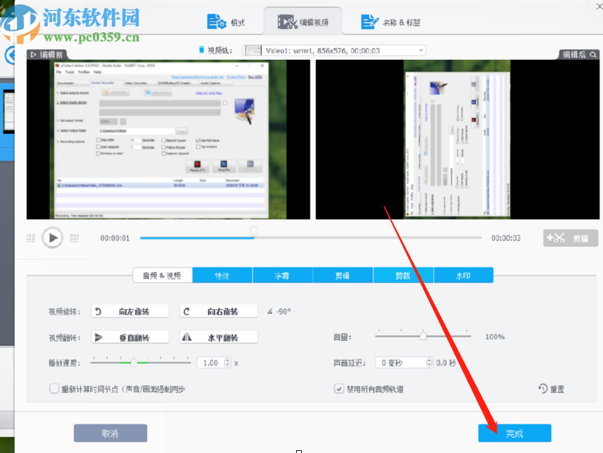
Task: Select the 剪辑 tab in editor tabs
Action: (x=343, y=275)
